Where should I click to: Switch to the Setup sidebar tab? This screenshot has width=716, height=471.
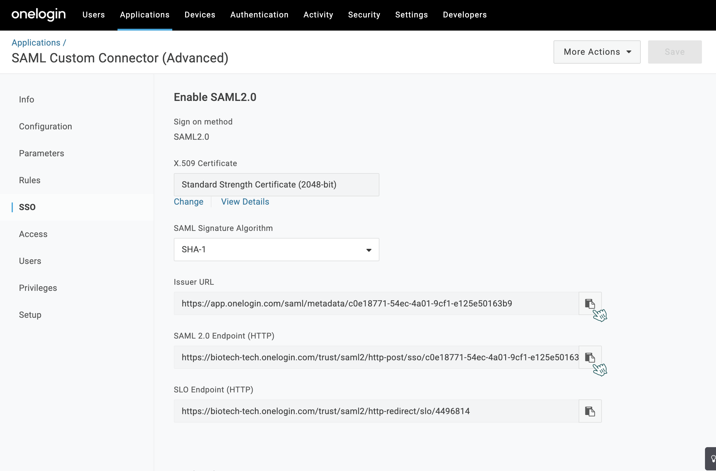30,315
